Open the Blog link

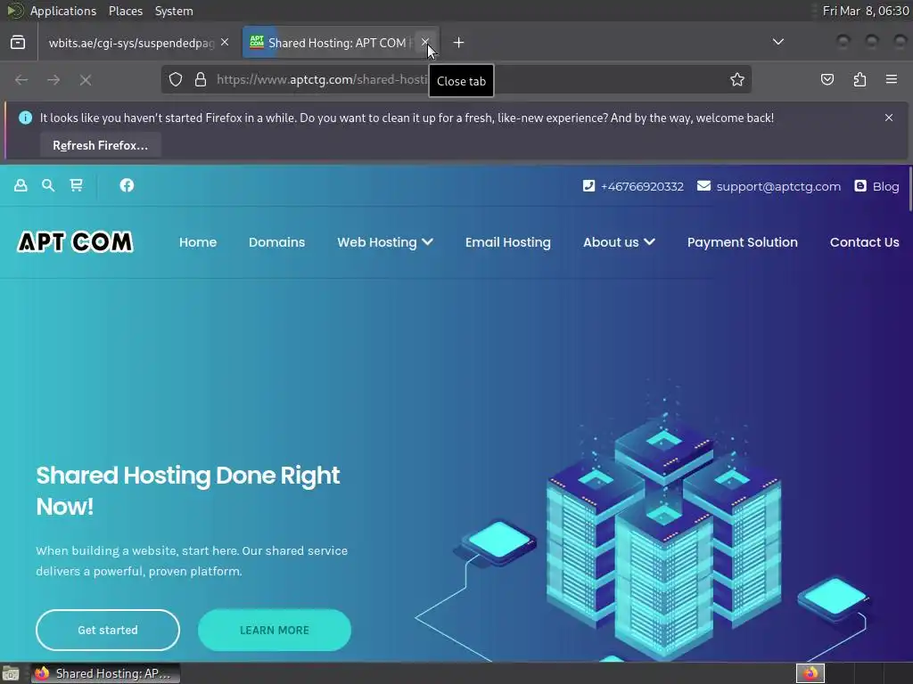885,187
